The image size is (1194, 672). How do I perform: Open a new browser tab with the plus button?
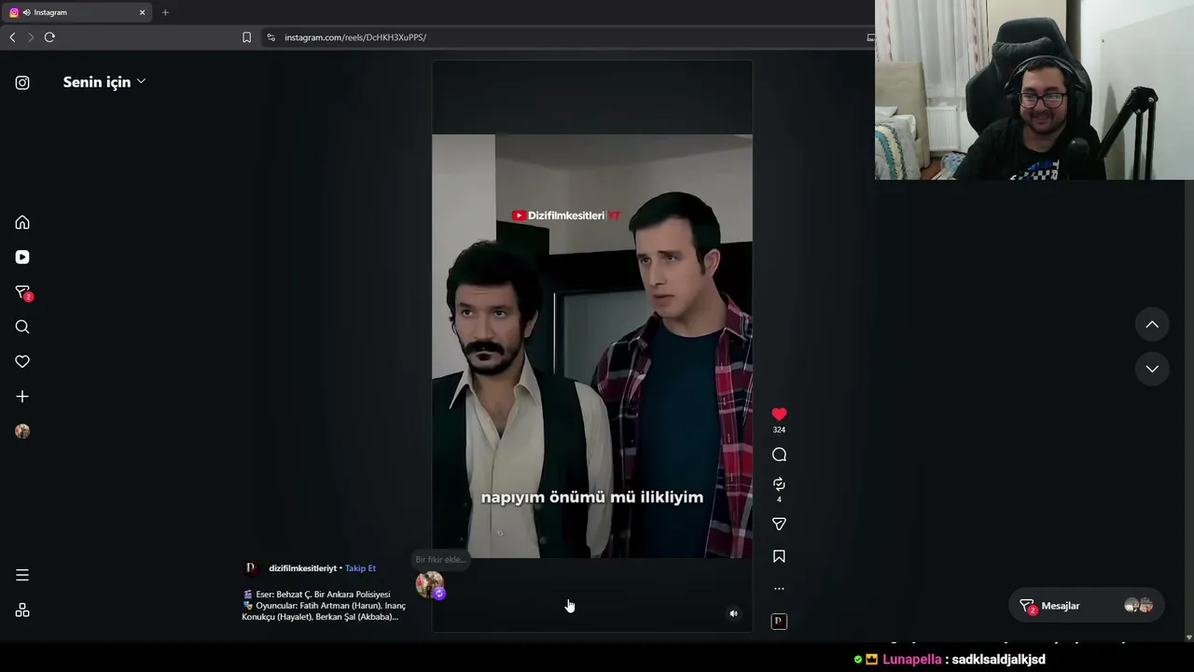165,12
